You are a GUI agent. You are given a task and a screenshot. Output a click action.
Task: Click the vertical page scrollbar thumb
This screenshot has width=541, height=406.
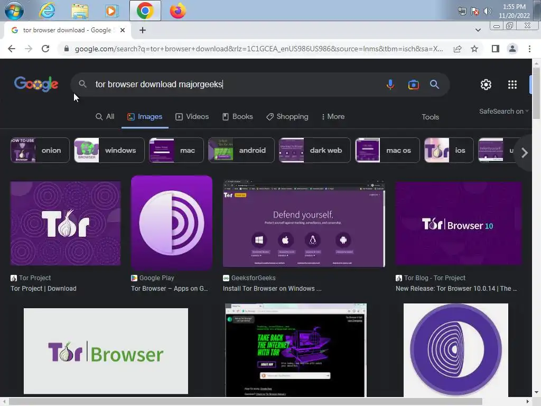tap(536, 93)
